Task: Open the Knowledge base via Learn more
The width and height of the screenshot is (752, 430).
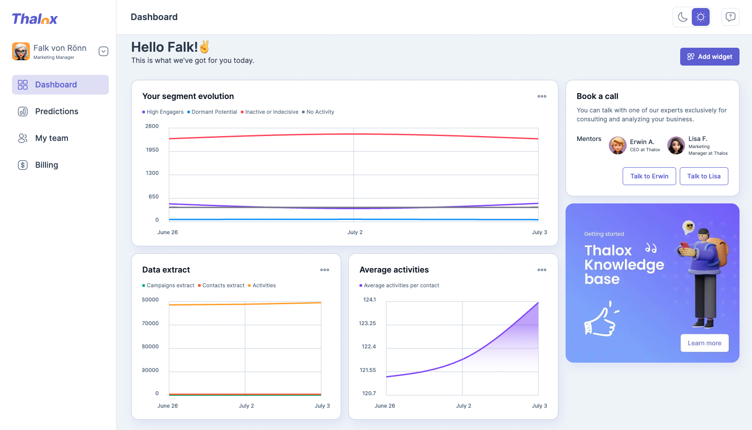Action: [x=704, y=343]
